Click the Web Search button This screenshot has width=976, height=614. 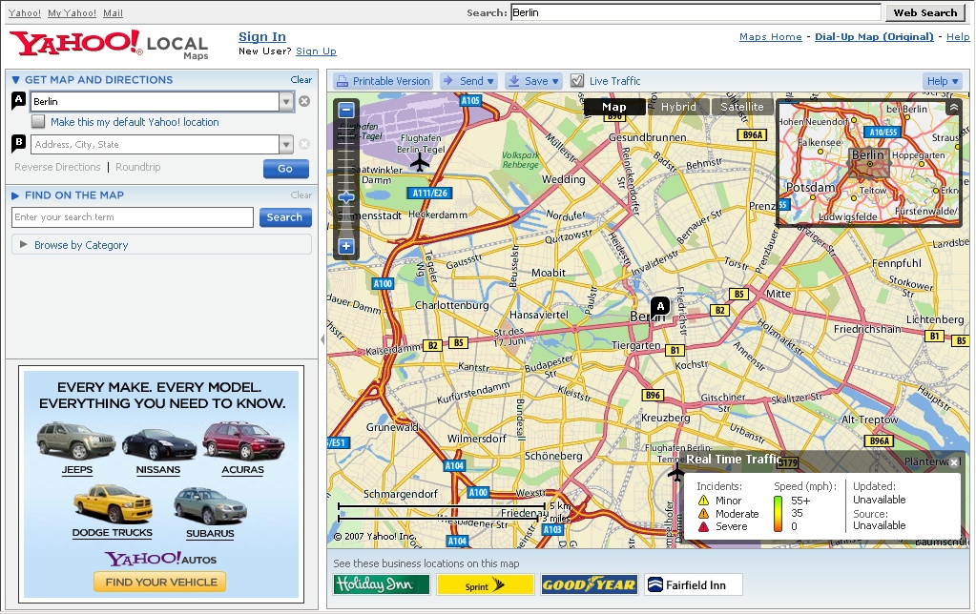(925, 12)
